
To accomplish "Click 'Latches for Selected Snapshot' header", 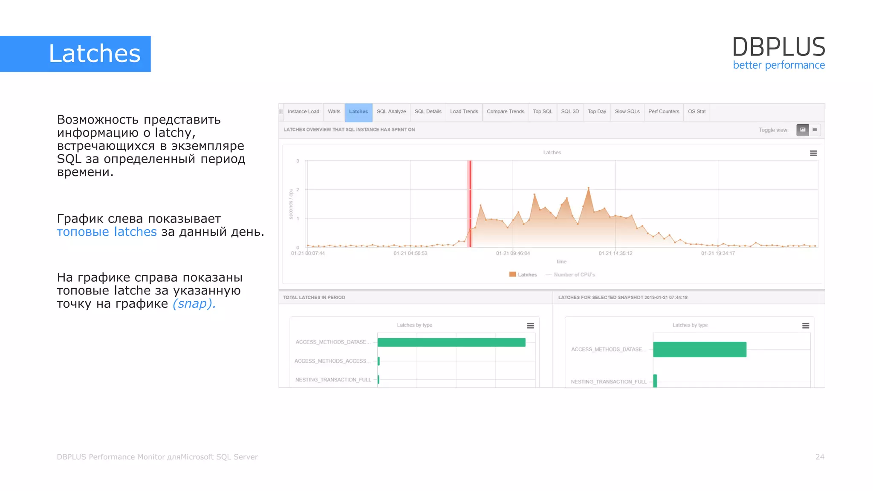I will 623,297.
